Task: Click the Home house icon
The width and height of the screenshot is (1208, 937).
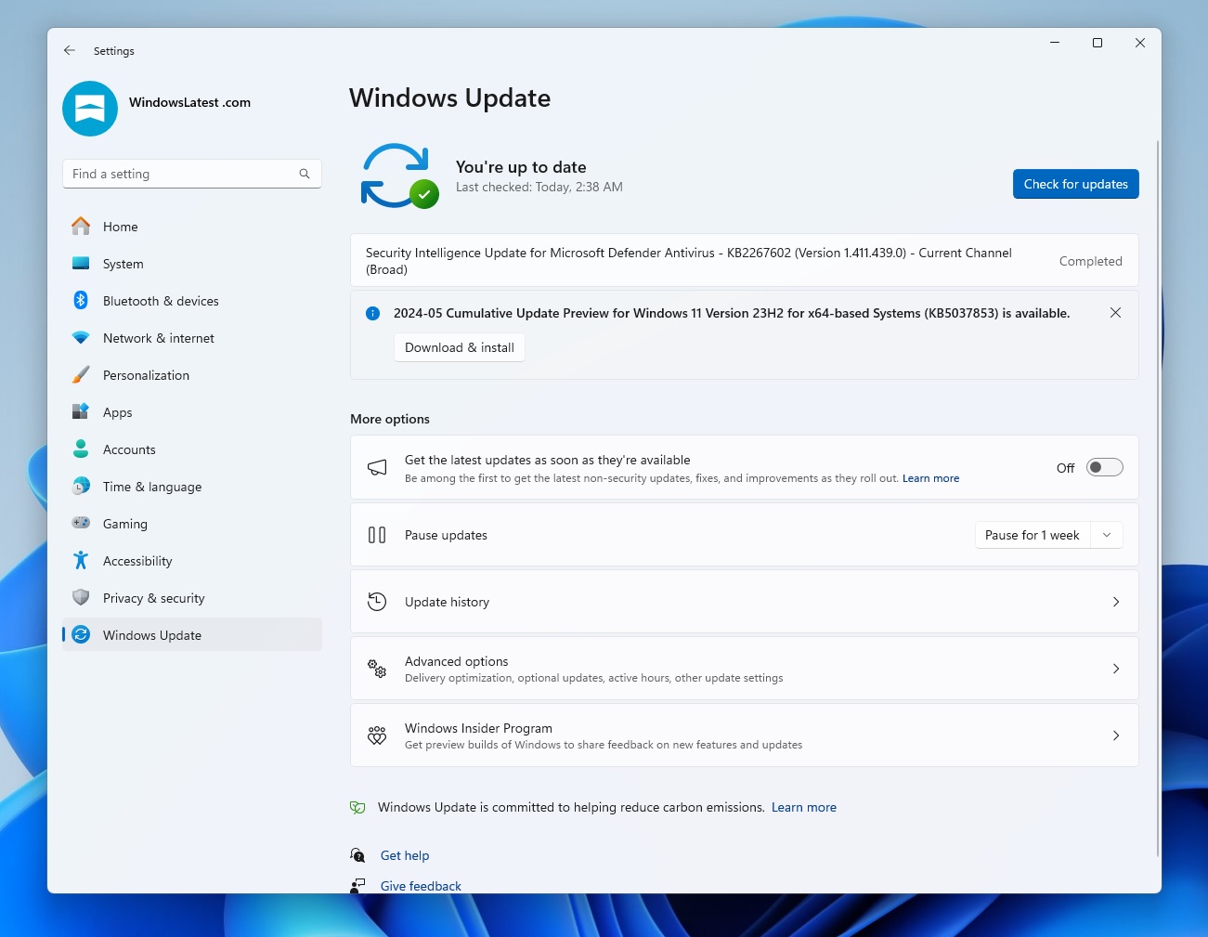Action: click(x=81, y=226)
